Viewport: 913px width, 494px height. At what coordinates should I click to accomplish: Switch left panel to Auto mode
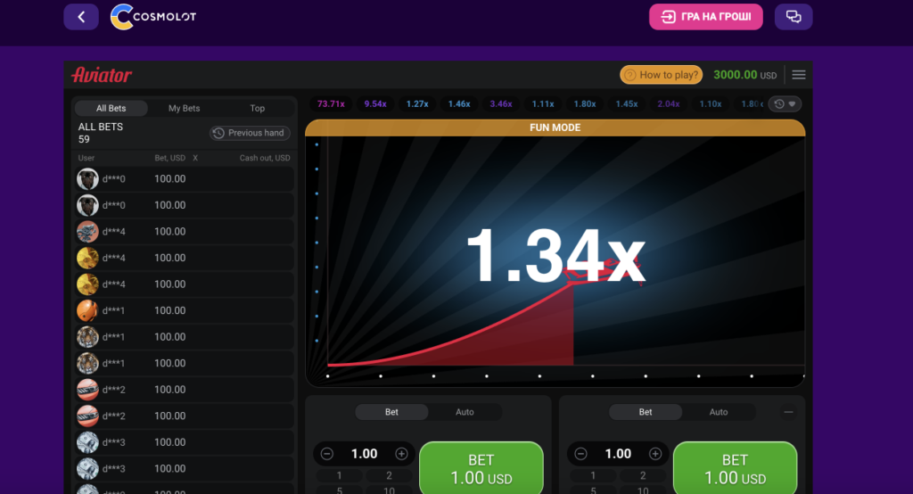(x=465, y=412)
